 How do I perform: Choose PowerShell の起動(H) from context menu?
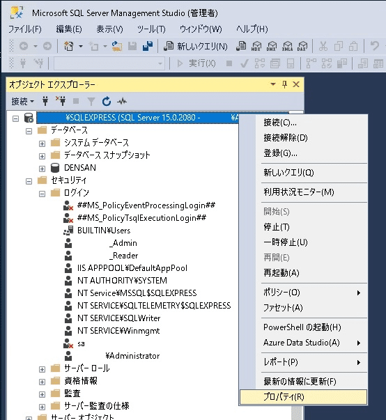[303, 327]
